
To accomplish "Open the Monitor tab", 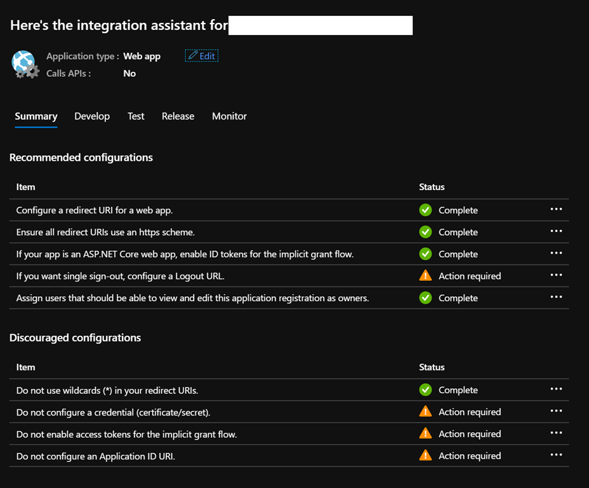I will [x=229, y=116].
